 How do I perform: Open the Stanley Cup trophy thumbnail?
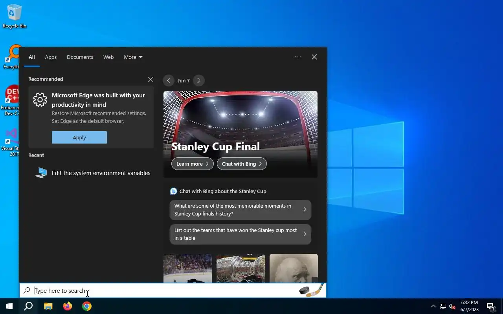click(x=240, y=268)
